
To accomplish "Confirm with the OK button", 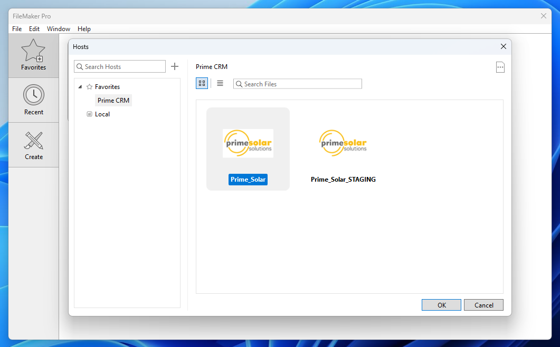I will (441, 305).
